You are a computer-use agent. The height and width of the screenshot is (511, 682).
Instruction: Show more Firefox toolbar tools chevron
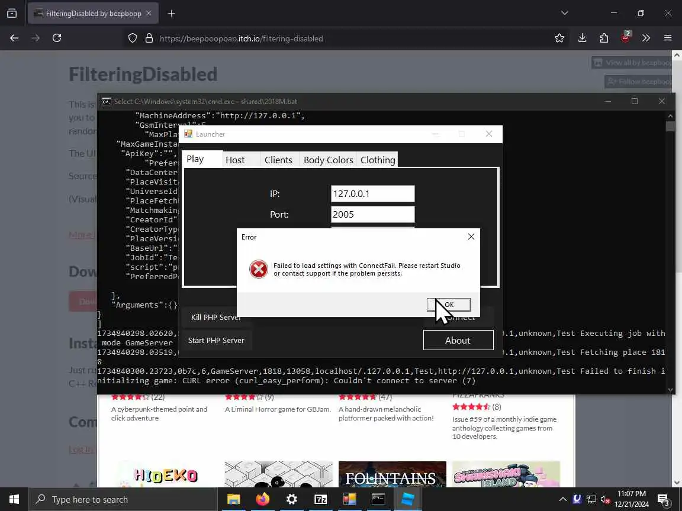click(x=646, y=38)
